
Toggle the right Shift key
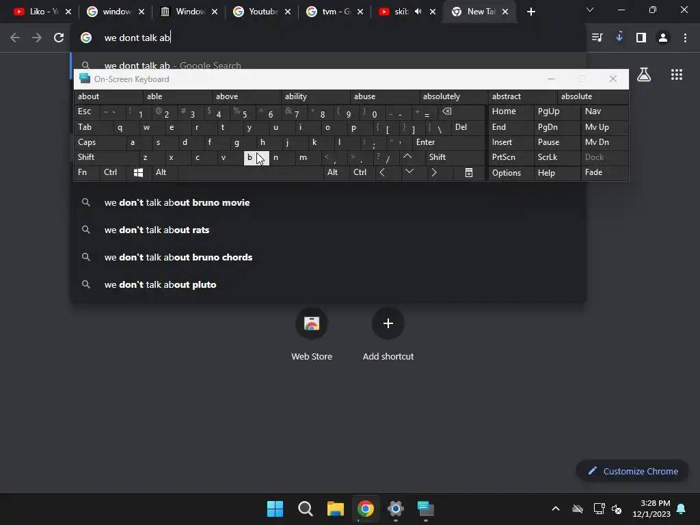pyautogui.click(x=455, y=157)
